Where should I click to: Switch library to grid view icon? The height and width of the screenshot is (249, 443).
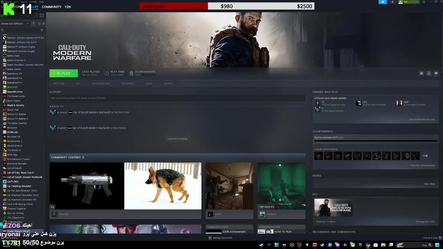tap(42, 16)
